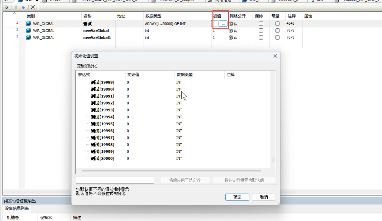Focus the value input field in the dialog
This screenshot has height=221, width=382.
click(115, 180)
